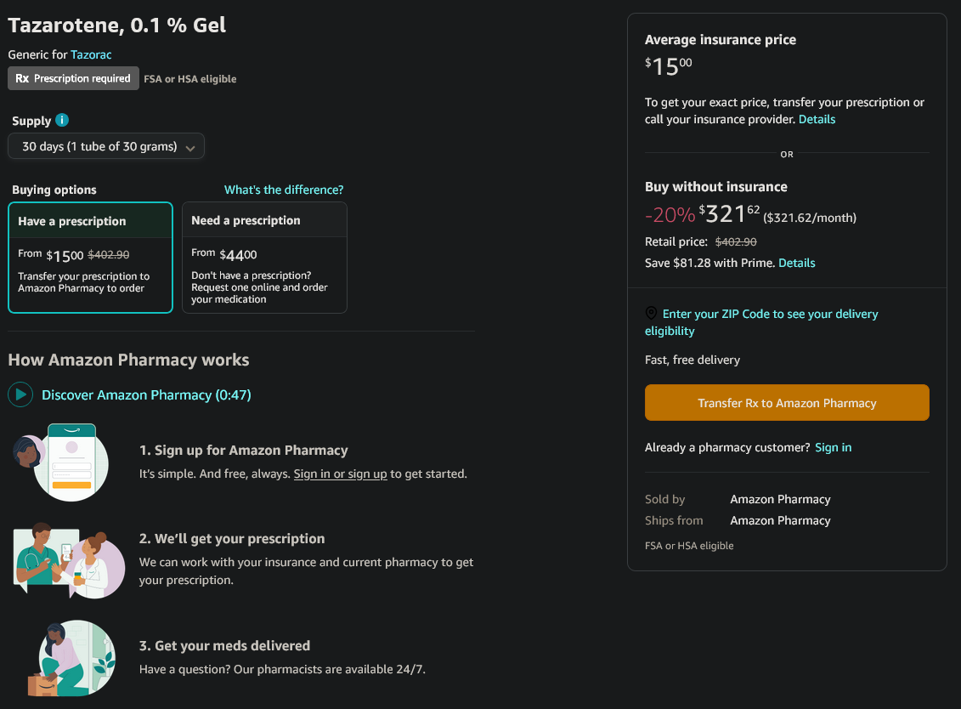Click the meds delivered package illustration

pyautogui.click(x=71, y=657)
